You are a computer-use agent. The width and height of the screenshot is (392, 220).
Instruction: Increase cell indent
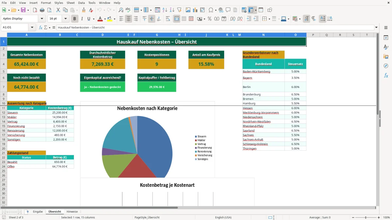[x=249, y=19]
